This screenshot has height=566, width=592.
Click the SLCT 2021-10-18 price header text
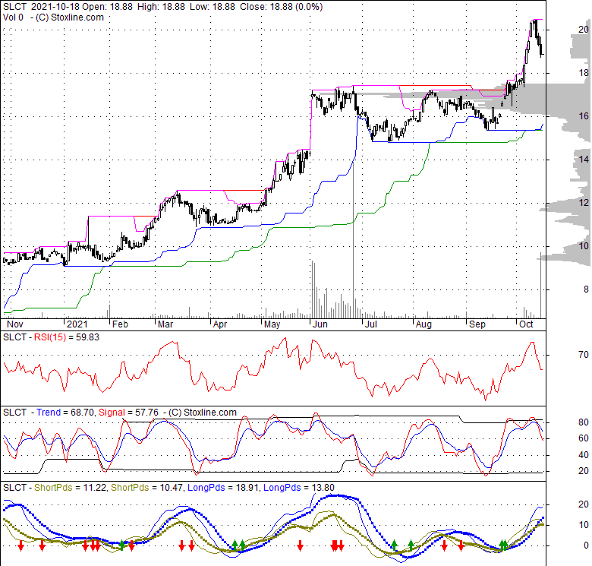[162, 7]
